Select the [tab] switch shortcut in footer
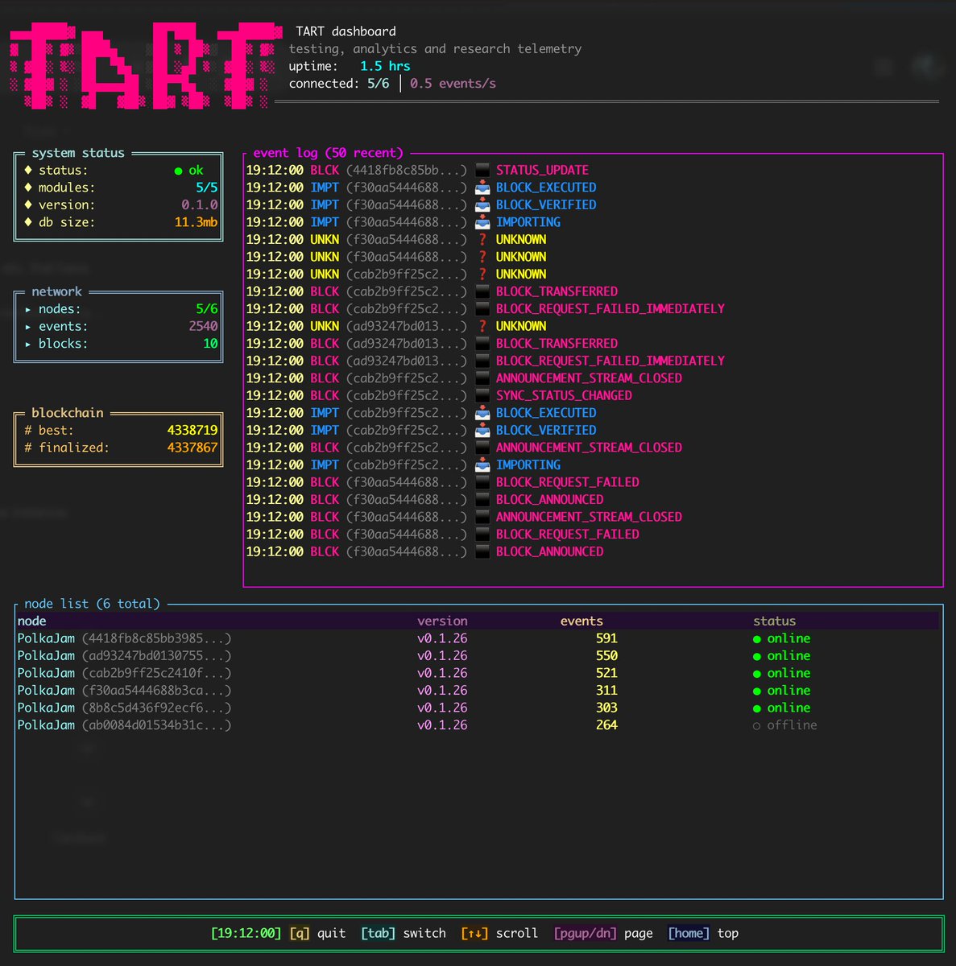The height and width of the screenshot is (966, 956). coord(404,933)
